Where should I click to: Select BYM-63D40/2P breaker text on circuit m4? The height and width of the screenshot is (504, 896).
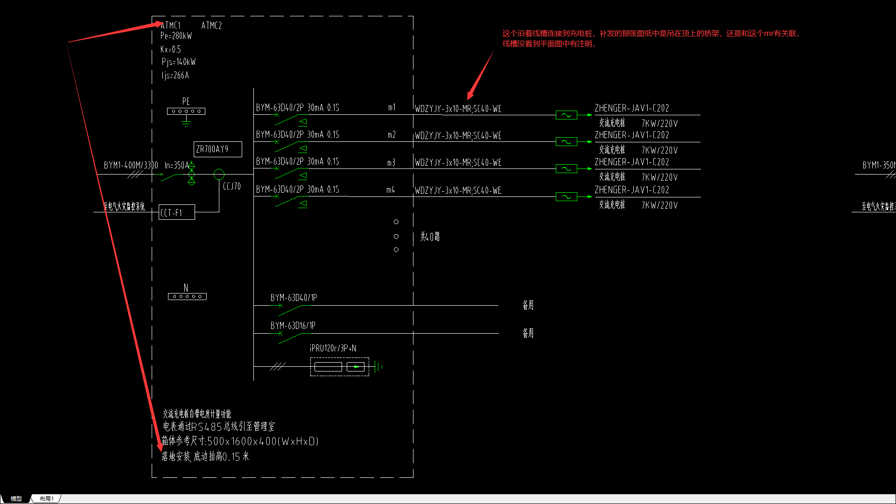[x=280, y=189]
